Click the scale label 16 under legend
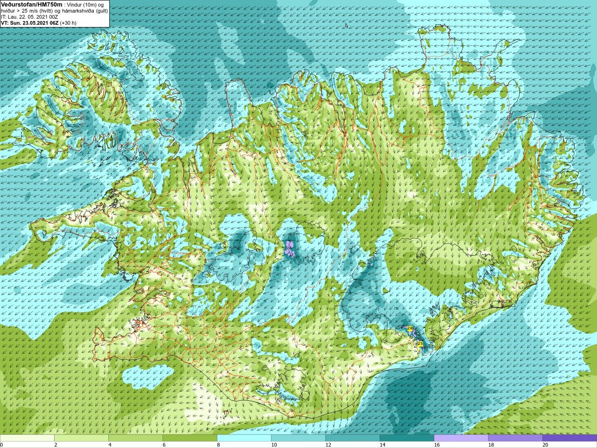597x448 pixels. [x=437, y=445]
